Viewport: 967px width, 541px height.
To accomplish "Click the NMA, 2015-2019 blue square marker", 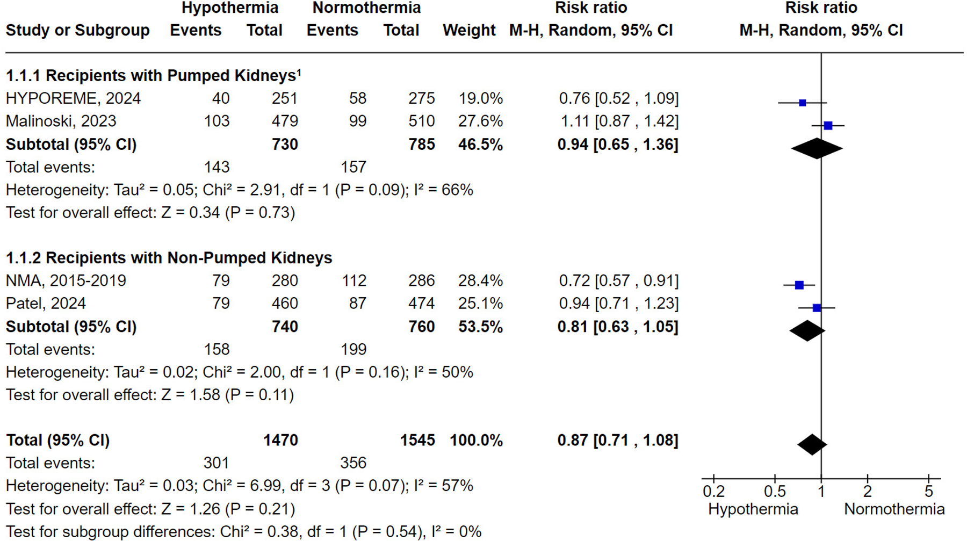I will [x=799, y=285].
